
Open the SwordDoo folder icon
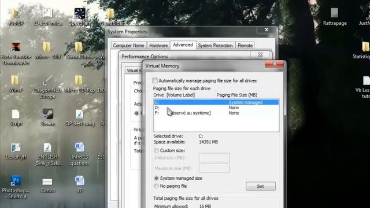(x=79, y=47)
